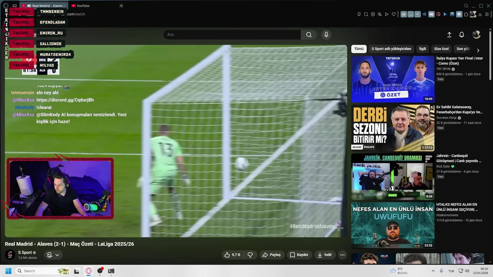Click the Paylaş share button

(271, 255)
